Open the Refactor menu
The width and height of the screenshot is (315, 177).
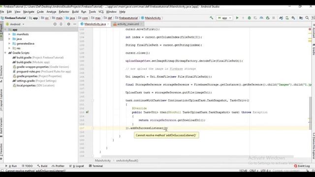click(x=64, y=12)
